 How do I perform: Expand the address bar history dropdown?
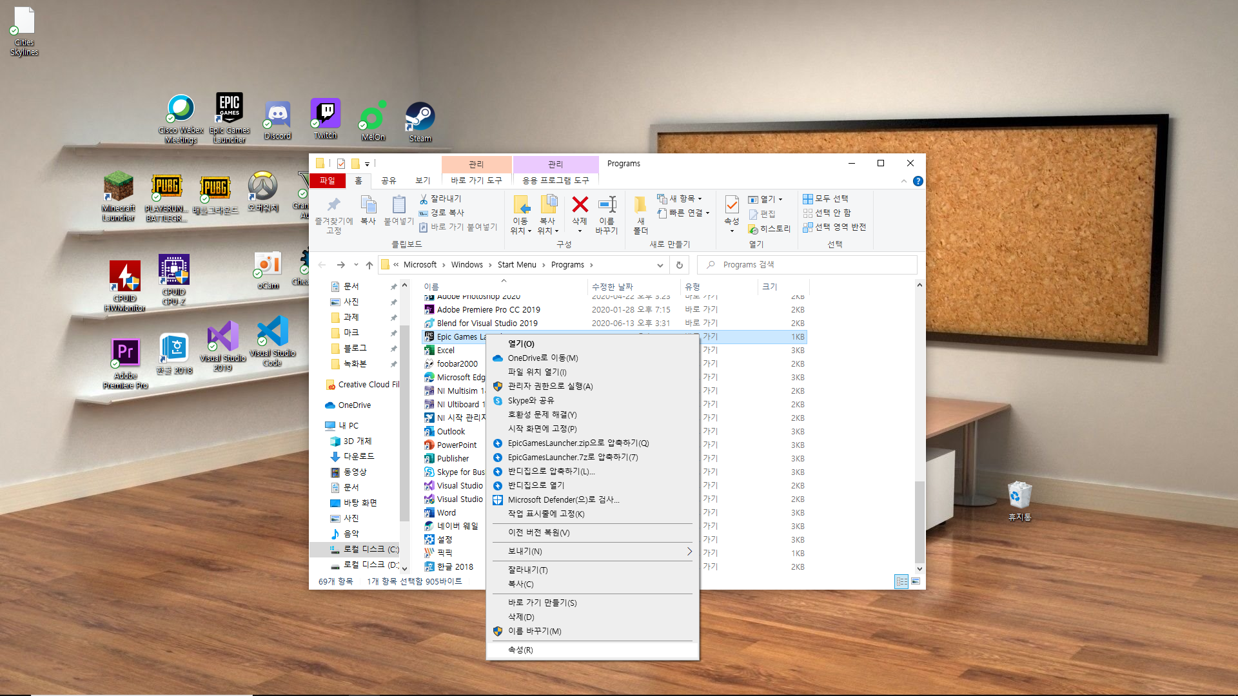(660, 265)
